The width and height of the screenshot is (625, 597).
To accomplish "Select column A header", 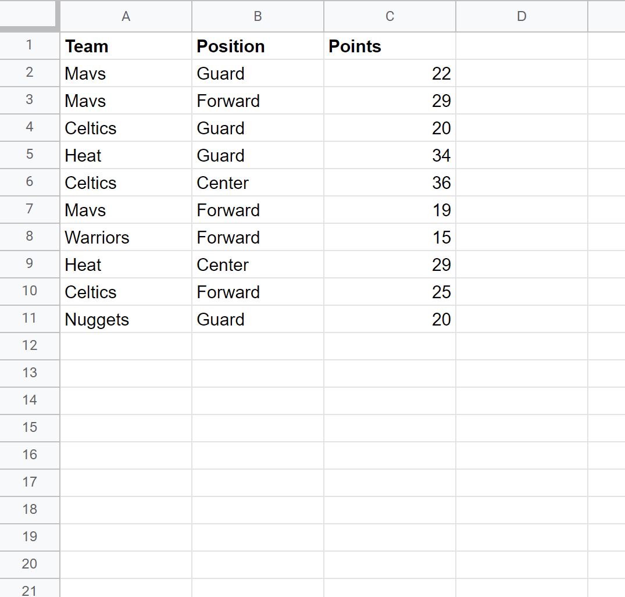I will tap(126, 16).
